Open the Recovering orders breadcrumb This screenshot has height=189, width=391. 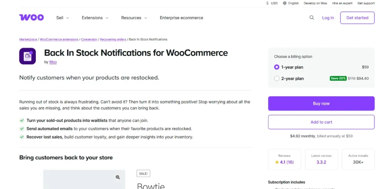113,39
